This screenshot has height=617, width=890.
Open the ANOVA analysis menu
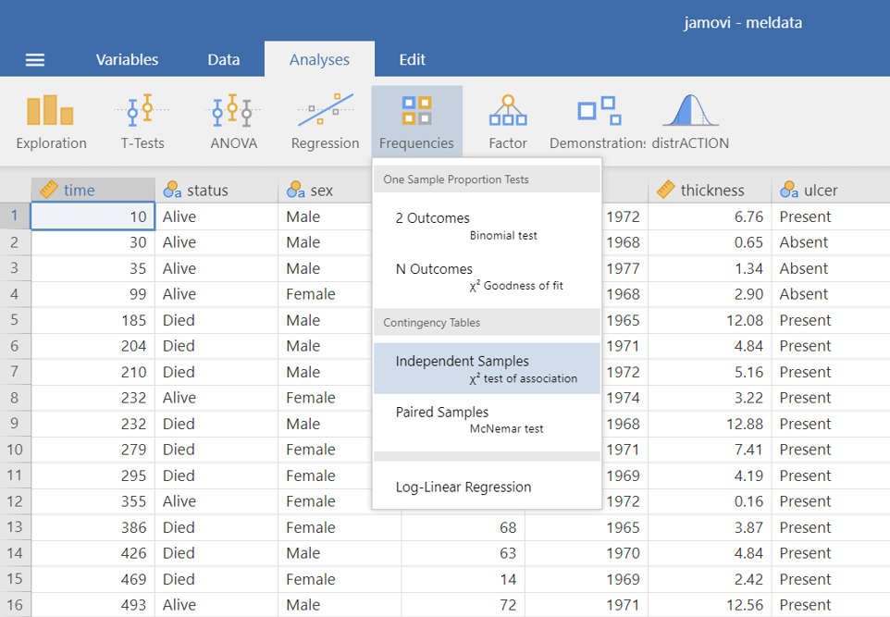coord(233,122)
